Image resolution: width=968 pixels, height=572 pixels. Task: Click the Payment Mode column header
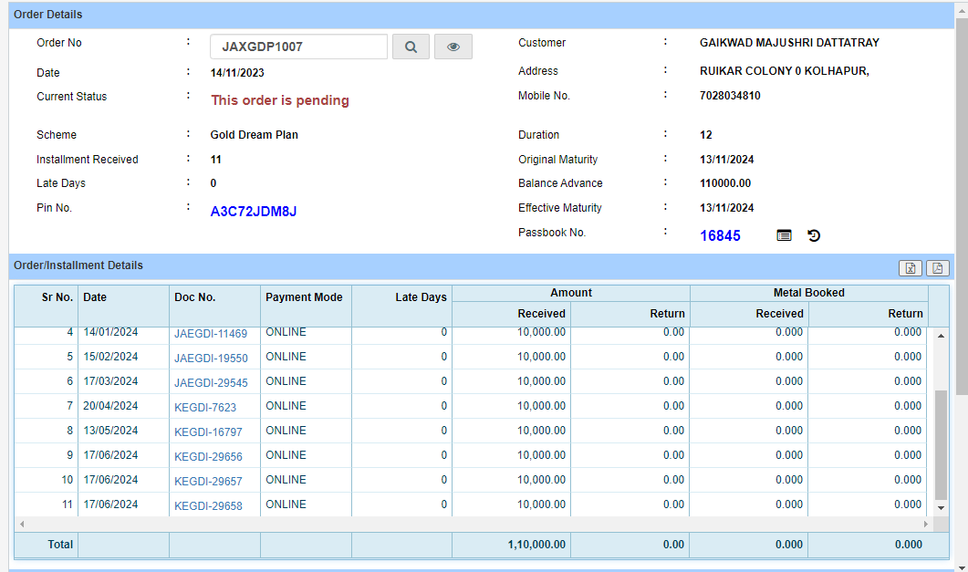pyautogui.click(x=307, y=306)
